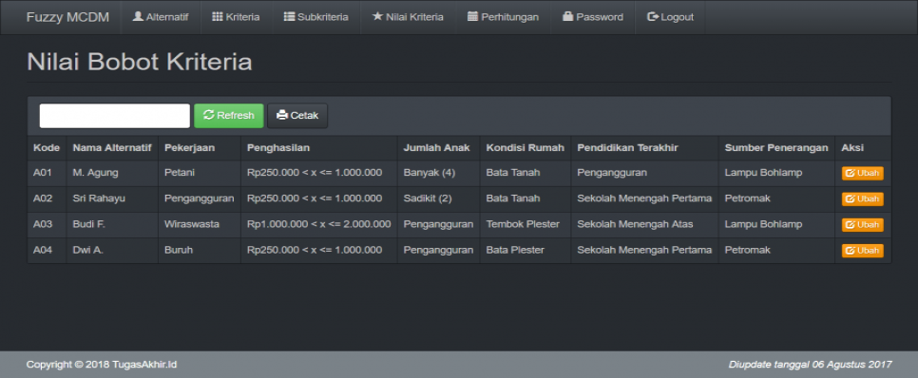Click Ubah button for Dwi A.

coord(862,251)
